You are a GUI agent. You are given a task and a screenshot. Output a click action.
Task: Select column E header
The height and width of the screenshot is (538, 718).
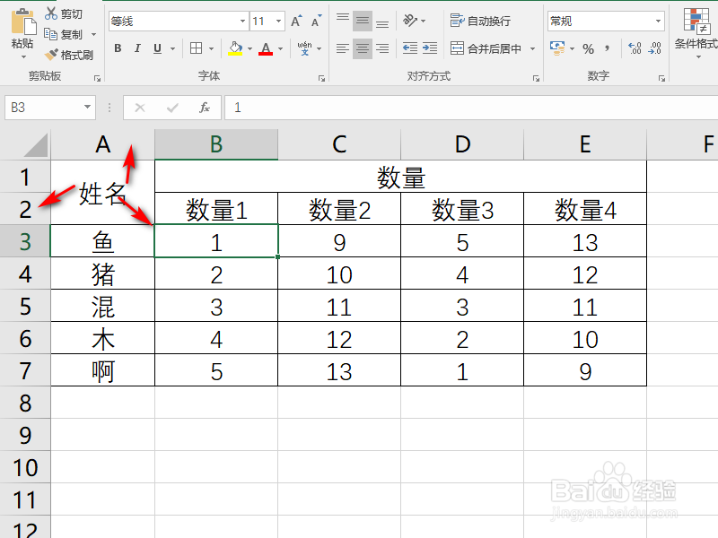point(585,144)
